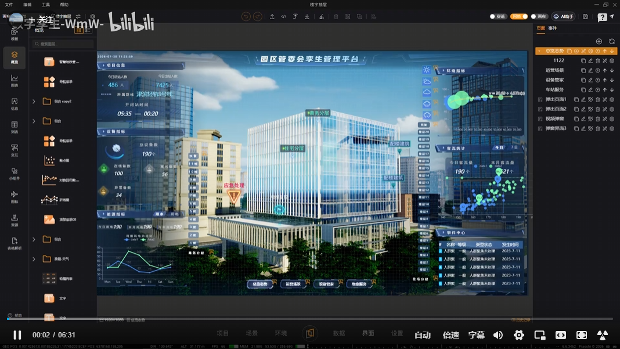This screenshot has height=349, width=620.
Task: Click the save icon beside AI助手
Action: pos(586,17)
